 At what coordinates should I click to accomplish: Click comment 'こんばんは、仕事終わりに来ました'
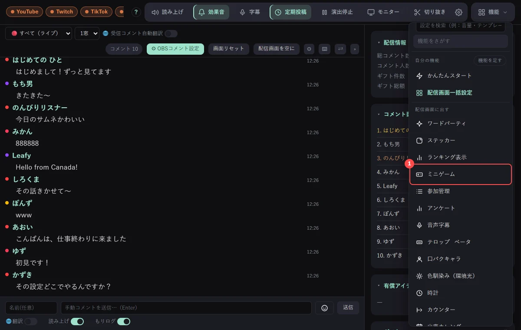tap(71, 239)
